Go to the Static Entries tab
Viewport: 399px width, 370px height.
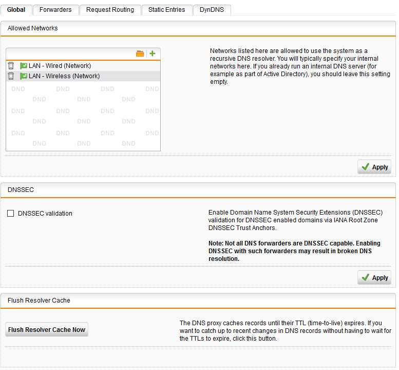pos(167,10)
